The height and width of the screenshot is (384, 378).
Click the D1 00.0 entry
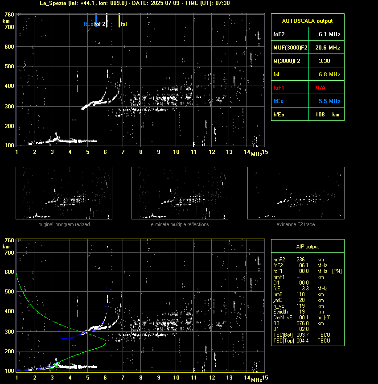pos(291,283)
